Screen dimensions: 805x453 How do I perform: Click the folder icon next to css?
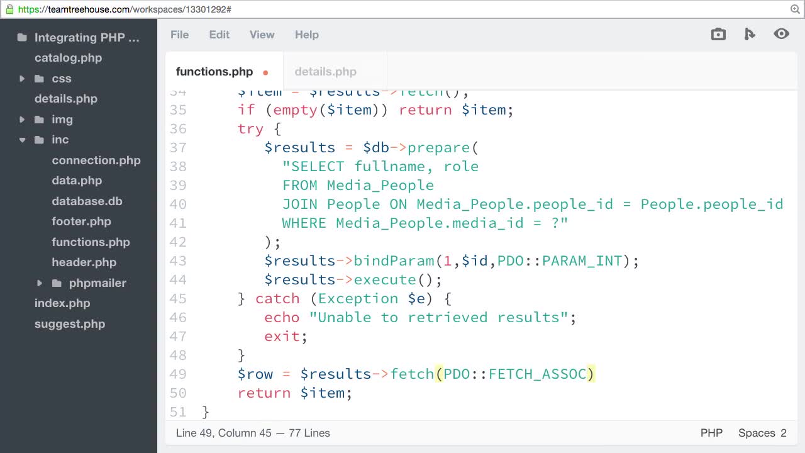tap(39, 78)
